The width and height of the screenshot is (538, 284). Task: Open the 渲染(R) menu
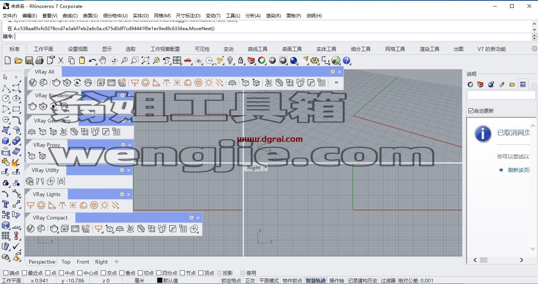click(274, 15)
